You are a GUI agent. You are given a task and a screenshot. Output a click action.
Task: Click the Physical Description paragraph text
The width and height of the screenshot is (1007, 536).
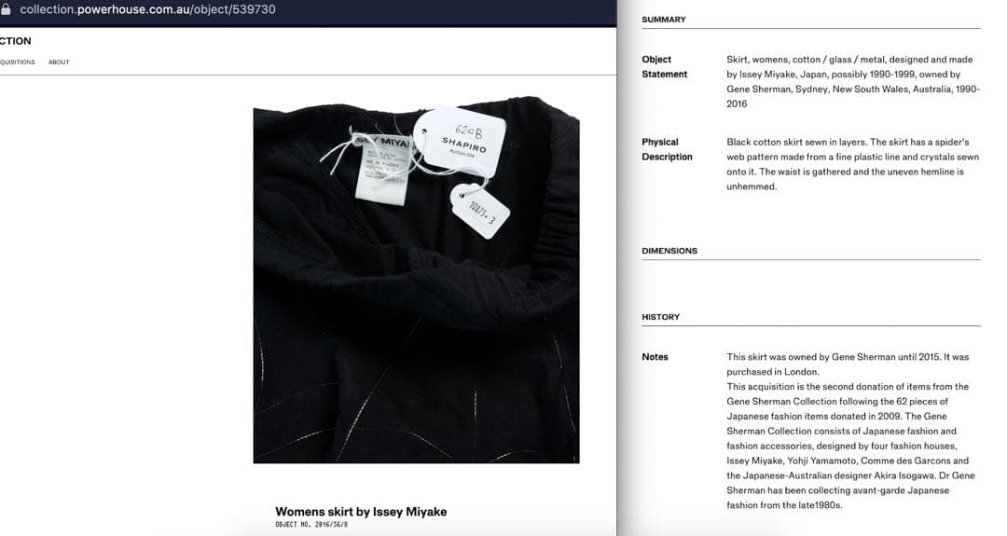pos(853,164)
